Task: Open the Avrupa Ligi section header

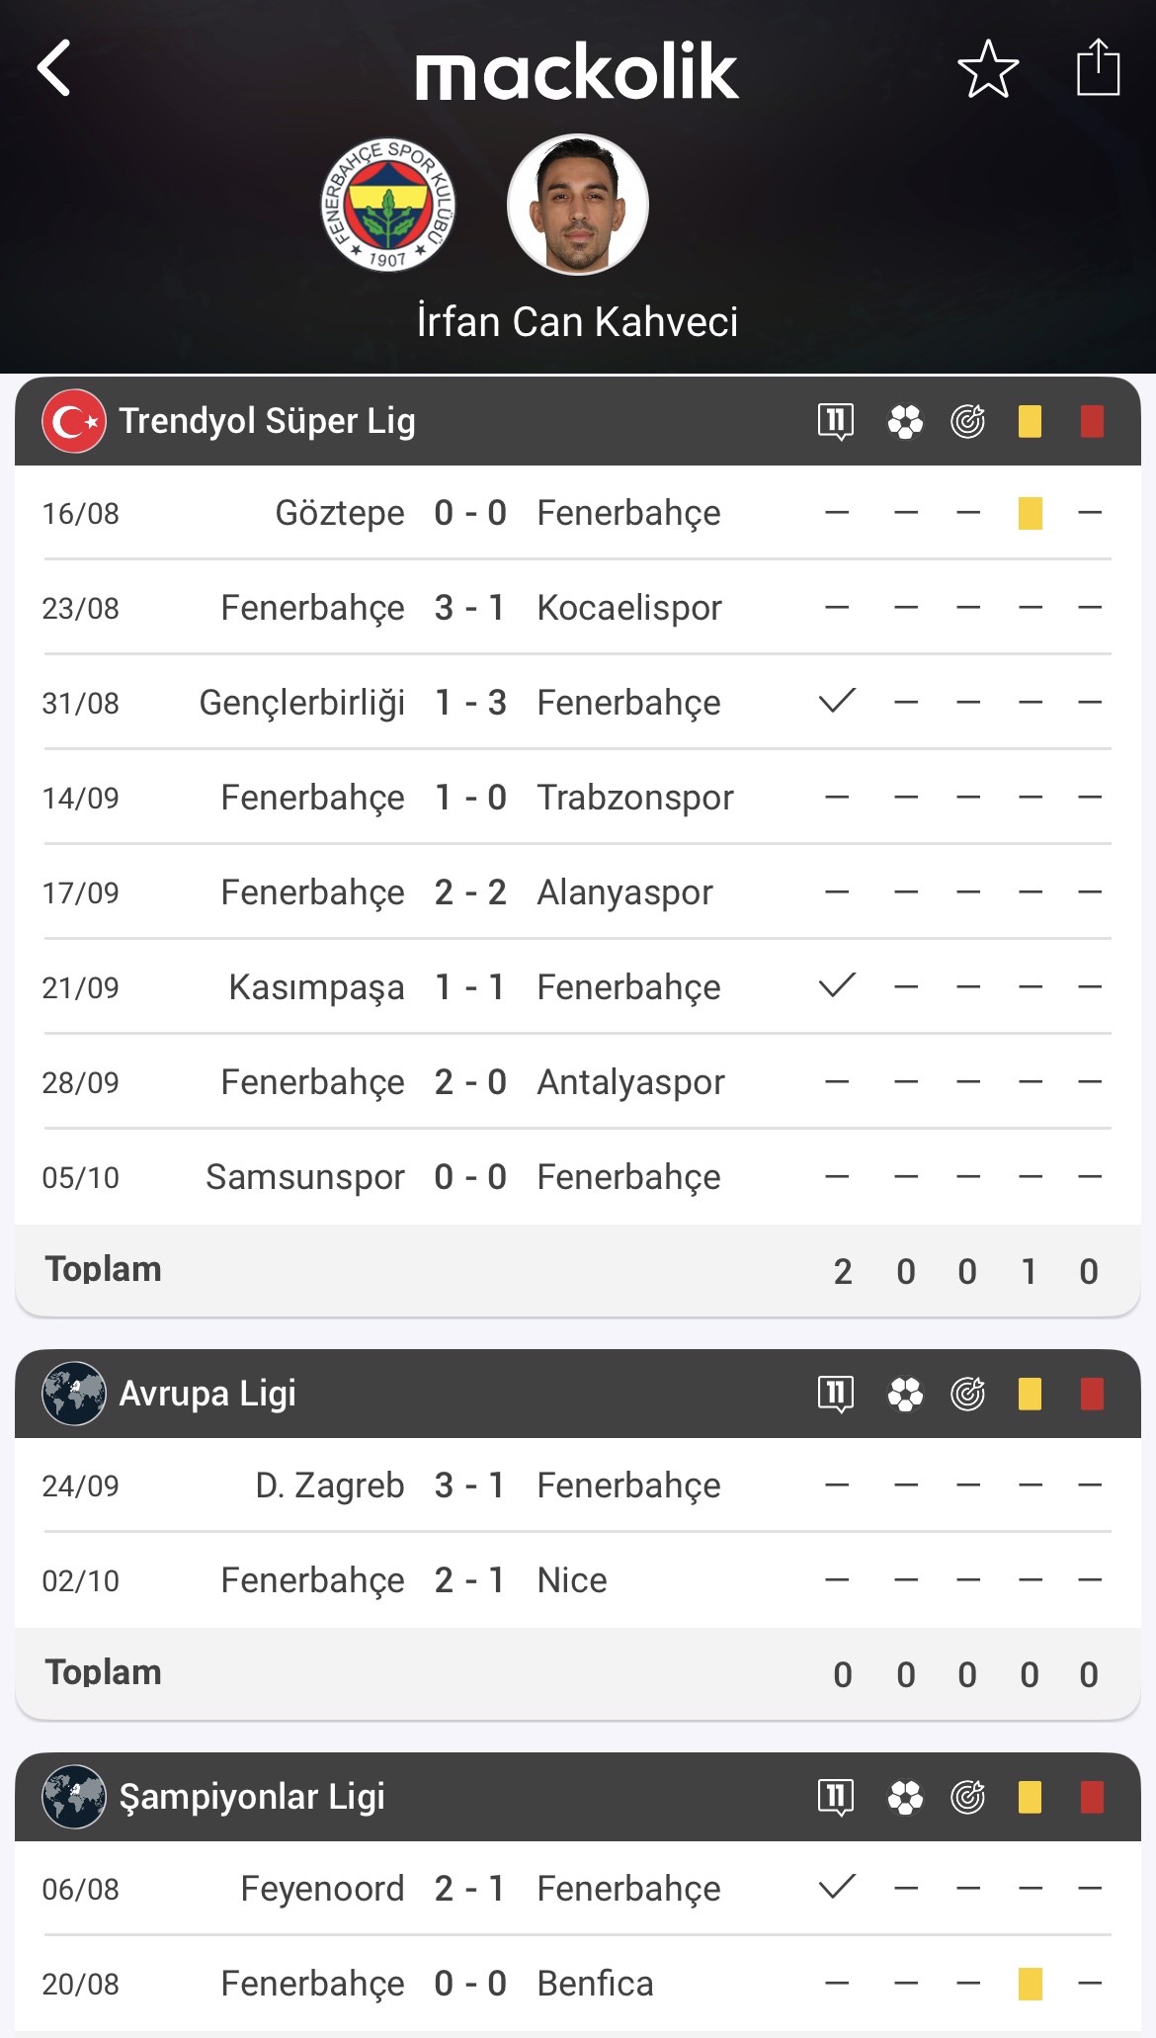Action: [207, 1394]
